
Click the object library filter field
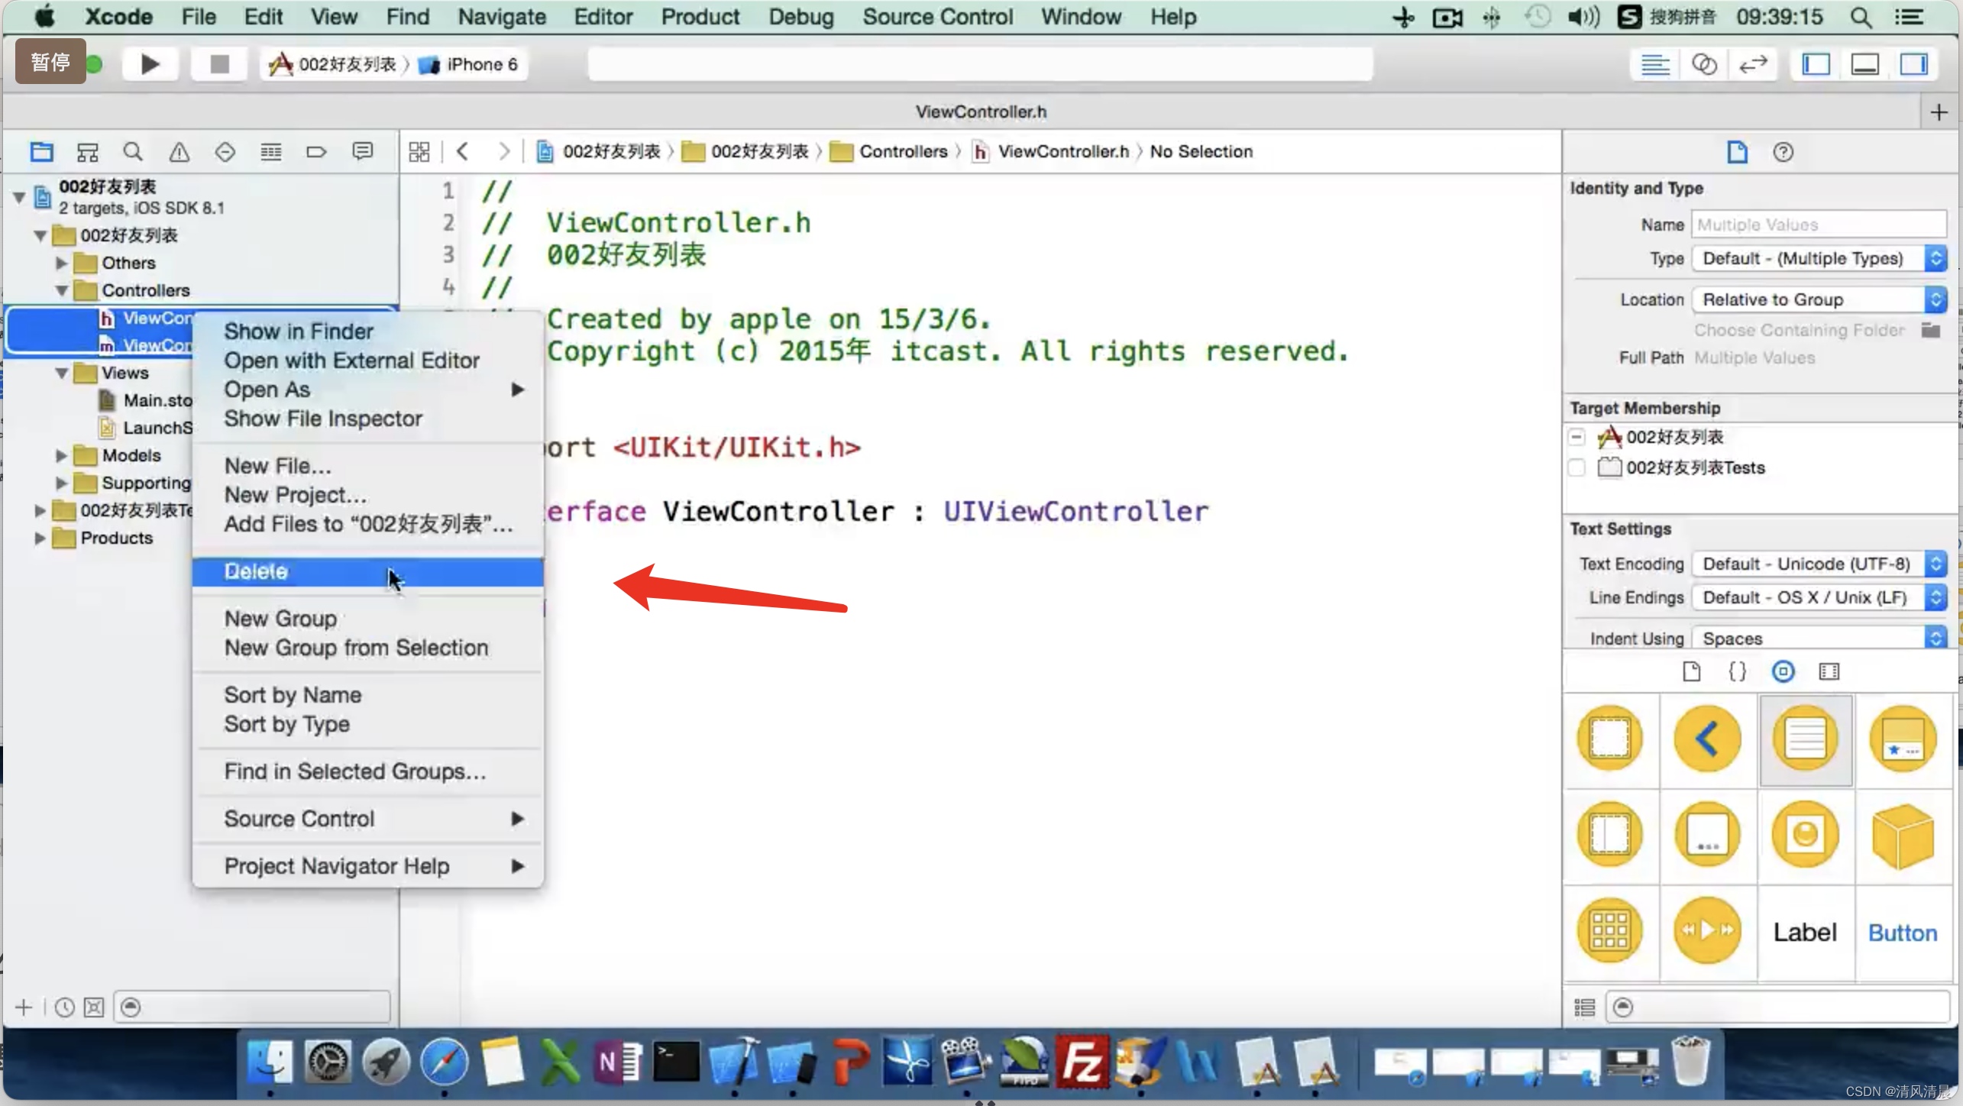tap(1778, 1007)
